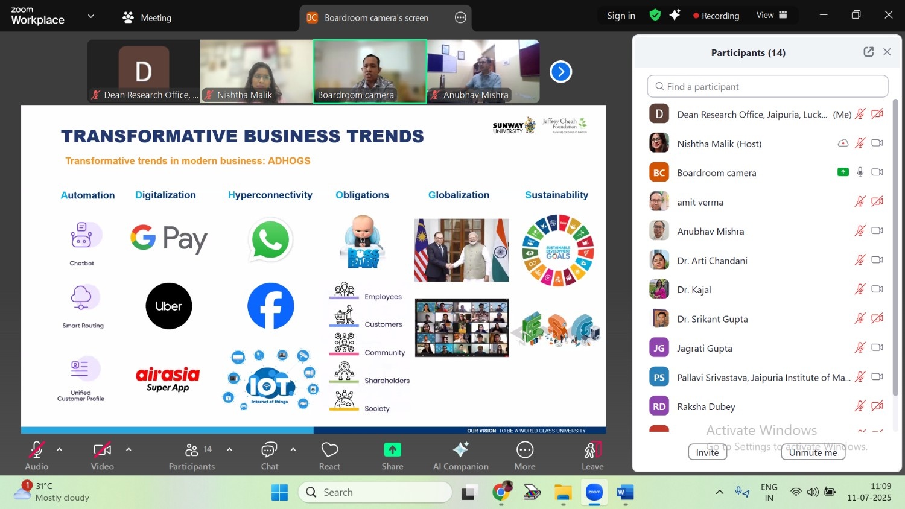This screenshot has height=509, width=905.
Task: Open the Participants list from the toolbar
Action: [192, 456]
